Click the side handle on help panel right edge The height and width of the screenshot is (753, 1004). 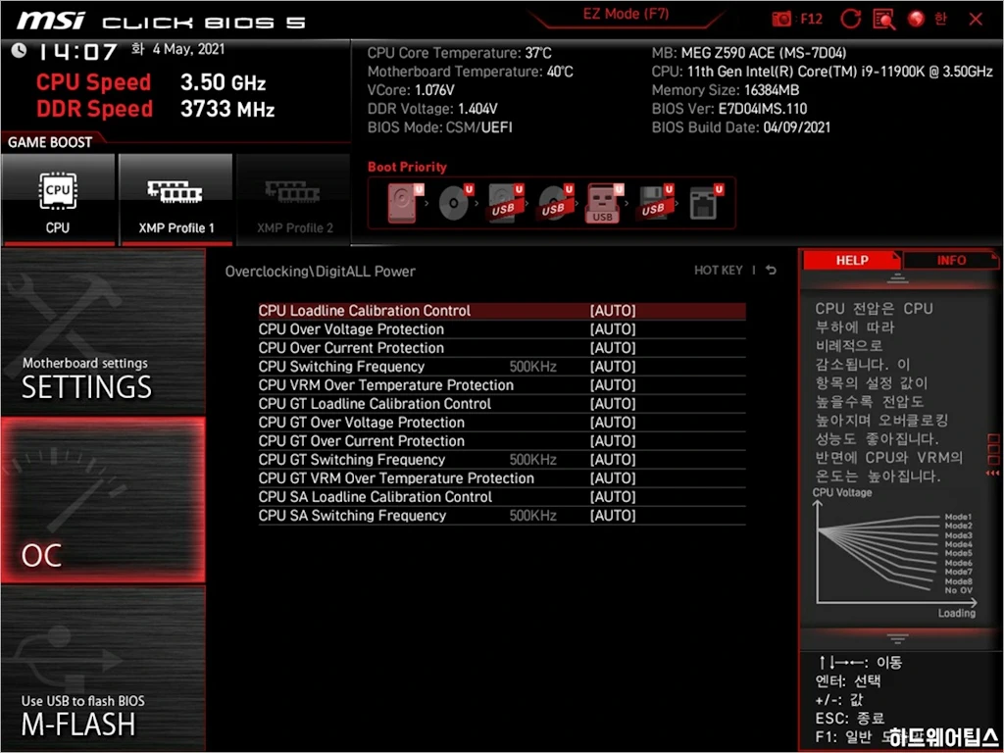[x=993, y=455]
